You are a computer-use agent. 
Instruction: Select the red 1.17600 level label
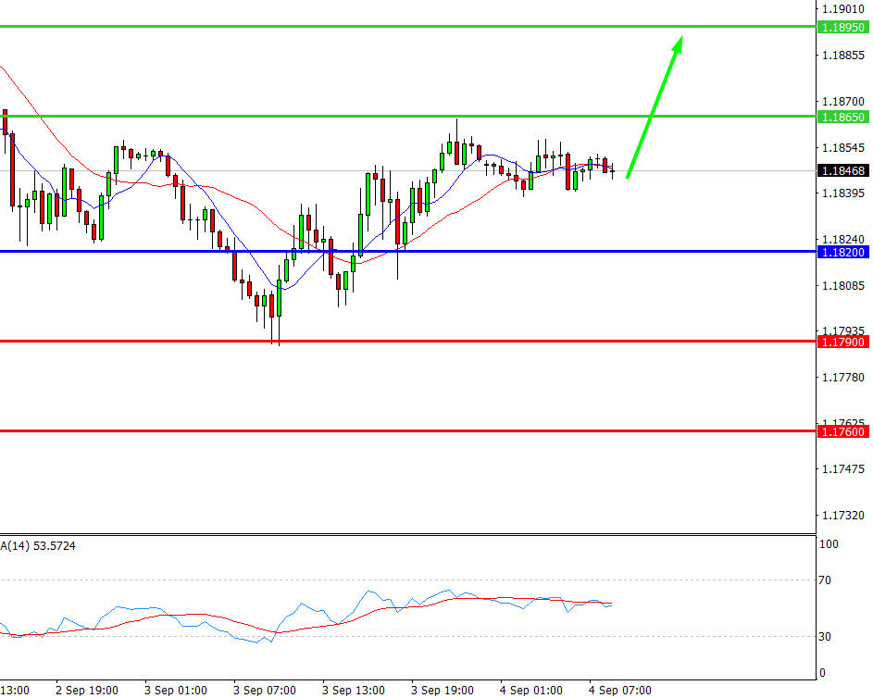tap(843, 431)
